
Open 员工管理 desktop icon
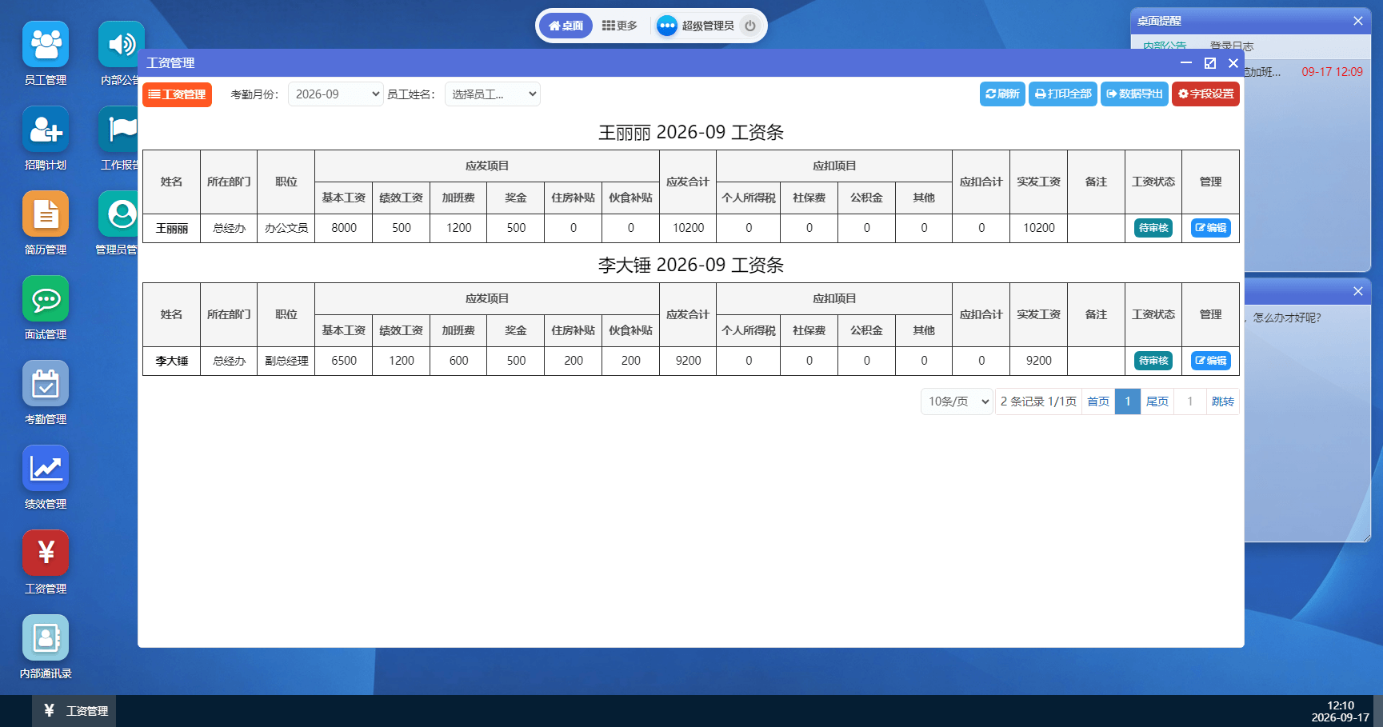[x=46, y=44]
